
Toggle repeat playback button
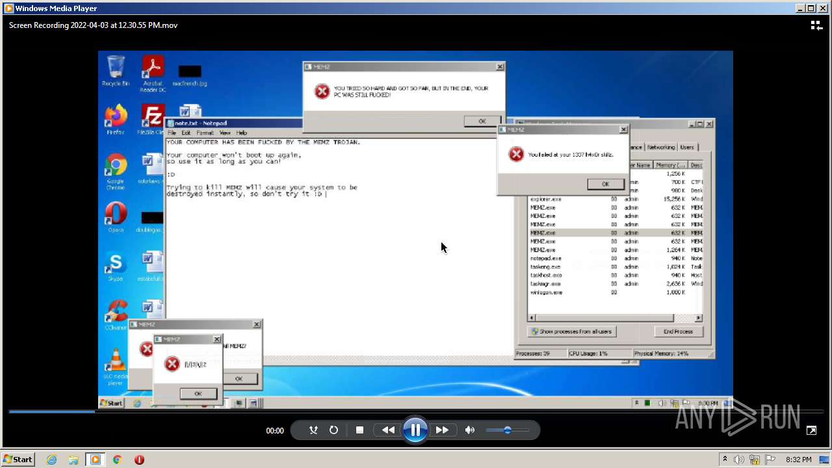(x=333, y=430)
